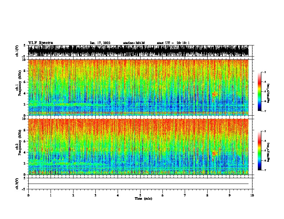This screenshot has width=284, height=219.
Task: Click the 'ch.3(V)' axis label
Action: click(x=17, y=184)
